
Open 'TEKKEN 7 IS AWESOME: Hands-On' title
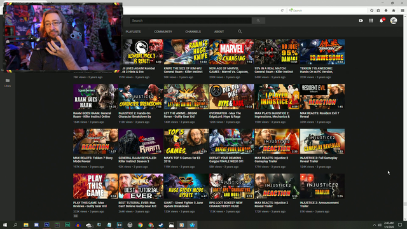point(317,70)
